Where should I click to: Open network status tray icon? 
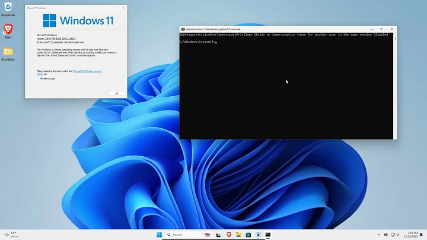(393, 235)
